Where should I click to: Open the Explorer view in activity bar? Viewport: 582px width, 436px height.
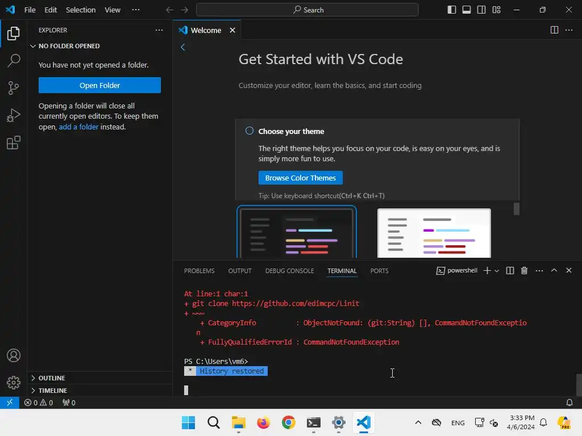pyautogui.click(x=14, y=33)
